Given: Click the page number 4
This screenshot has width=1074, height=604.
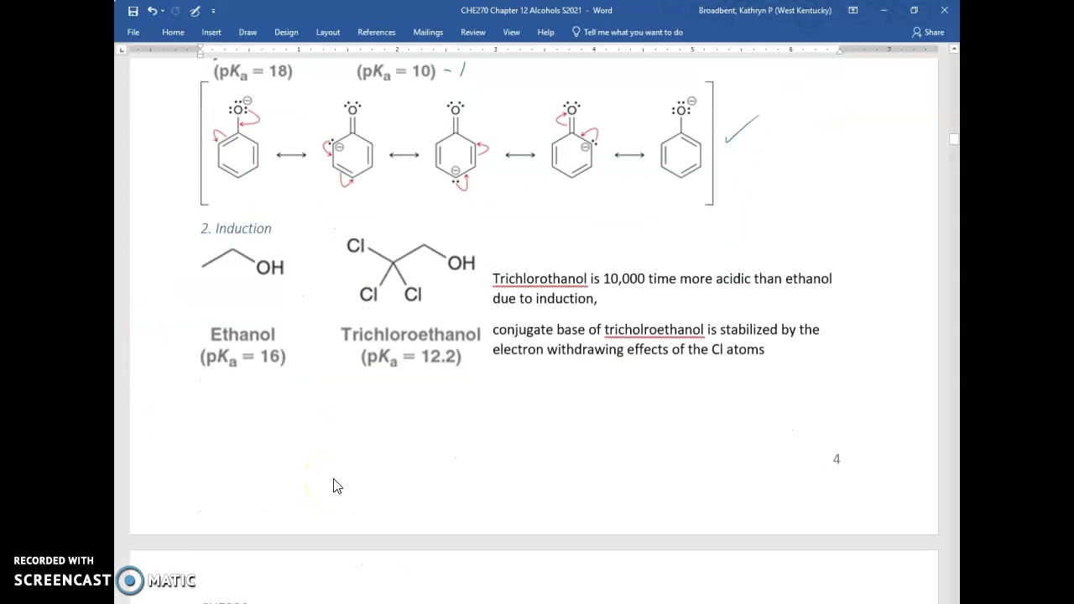Looking at the screenshot, I should (837, 459).
